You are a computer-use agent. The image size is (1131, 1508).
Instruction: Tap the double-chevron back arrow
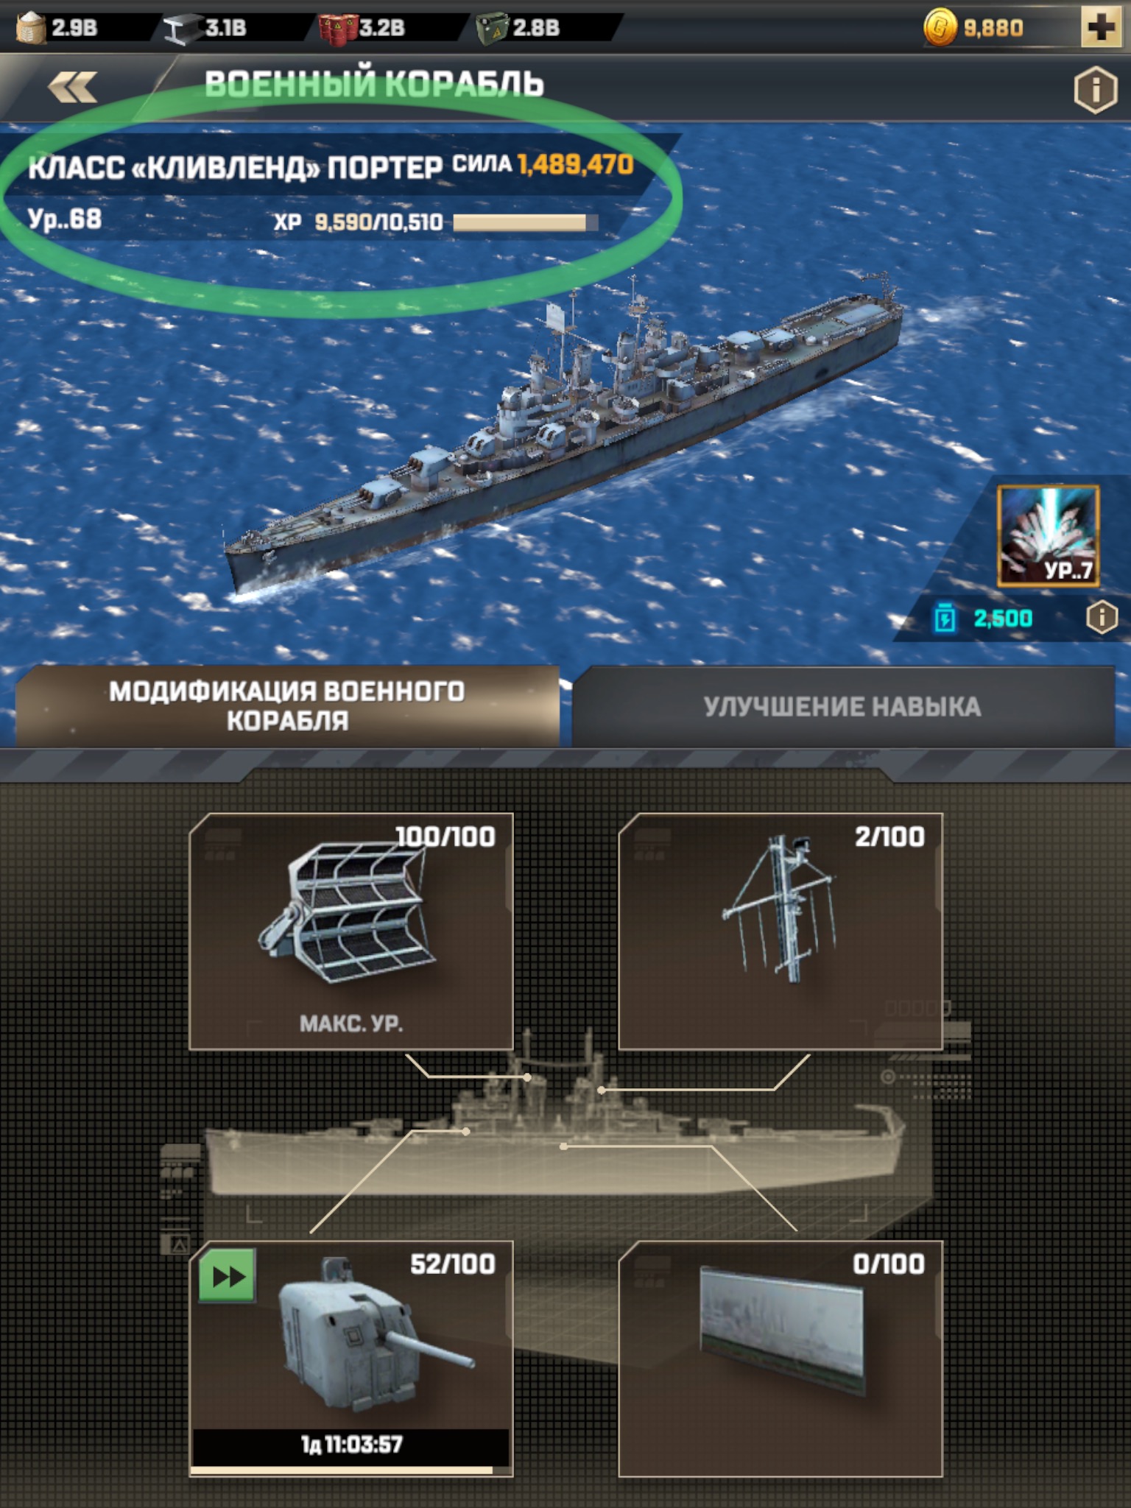pyautogui.click(x=72, y=87)
